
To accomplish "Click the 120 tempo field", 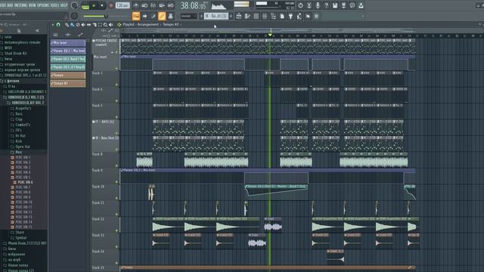I will 123,5.
